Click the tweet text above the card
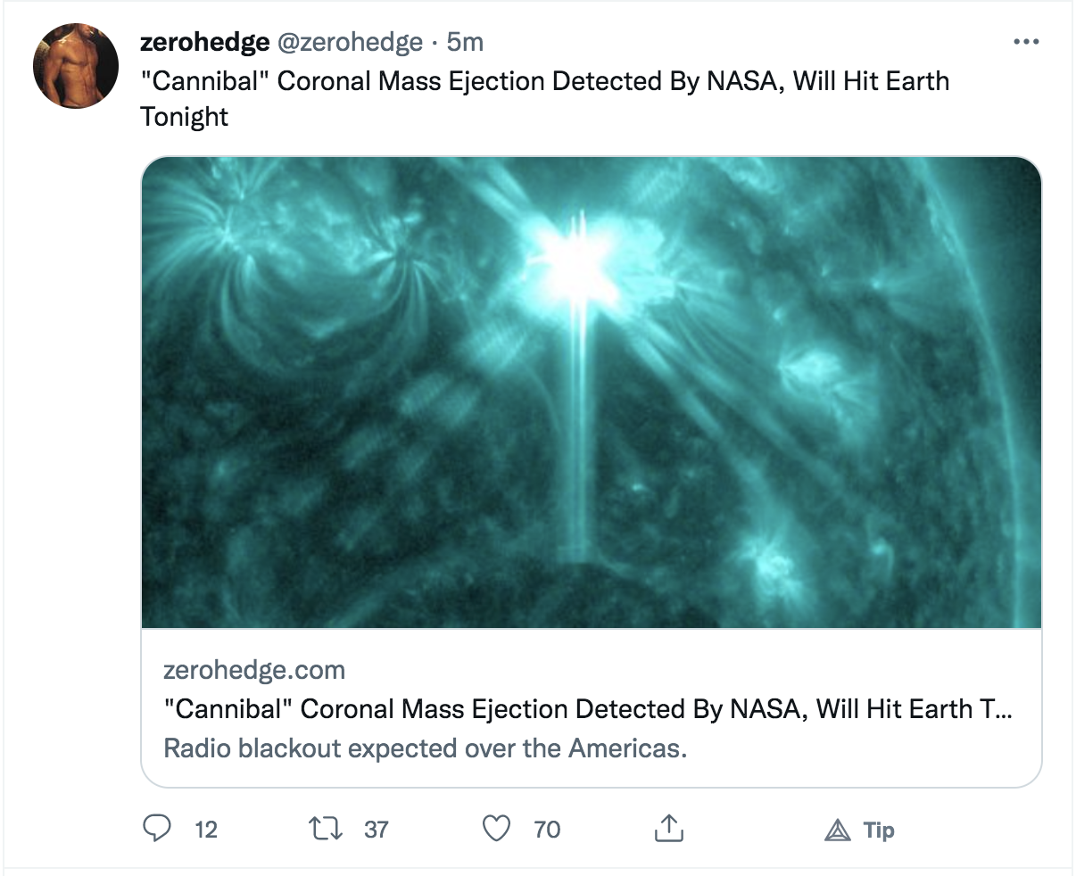Screen dimensions: 1076x876 [x=544, y=98]
